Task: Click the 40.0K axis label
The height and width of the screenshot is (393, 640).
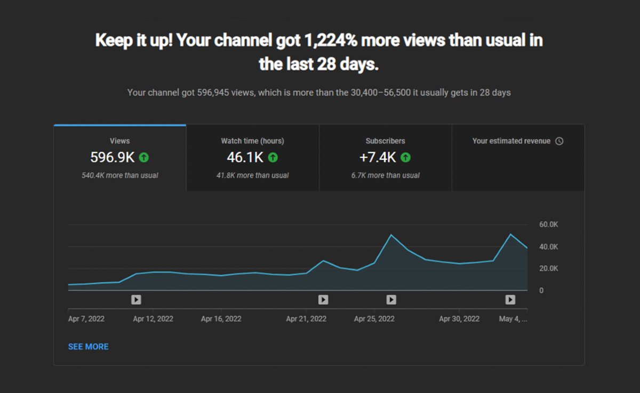Action: click(x=549, y=247)
